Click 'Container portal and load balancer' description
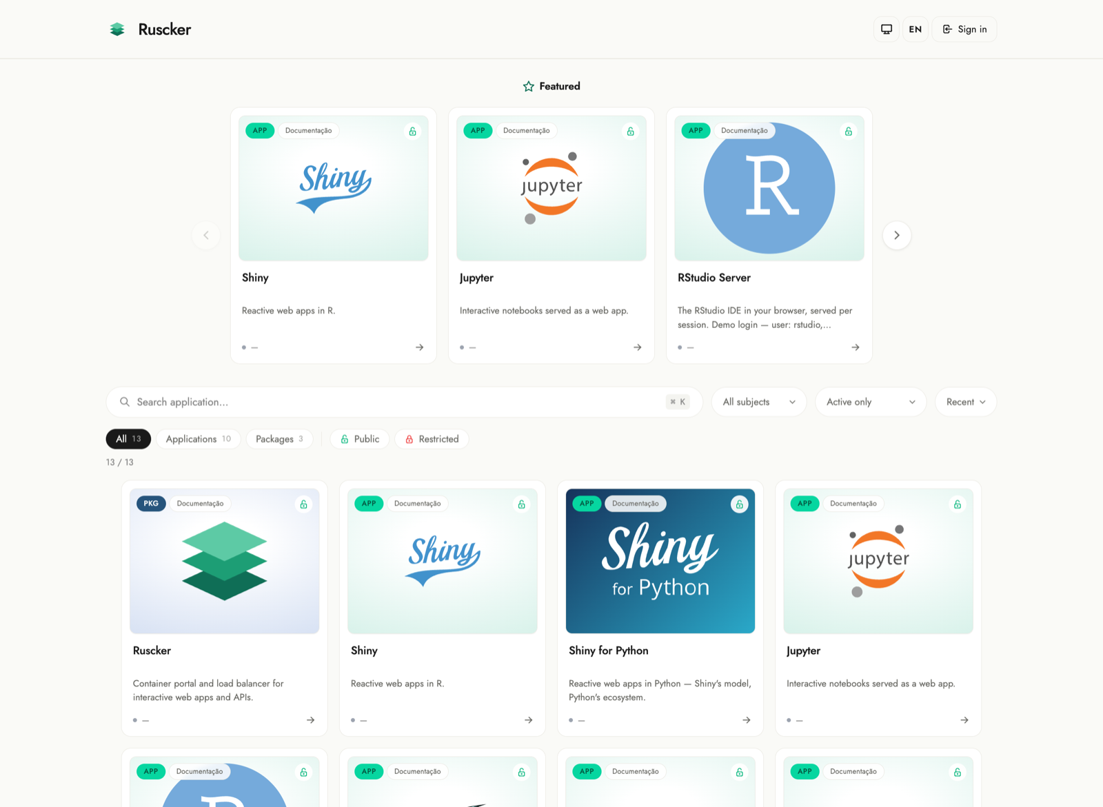The width and height of the screenshot is (1103, 807). [208, 691]
